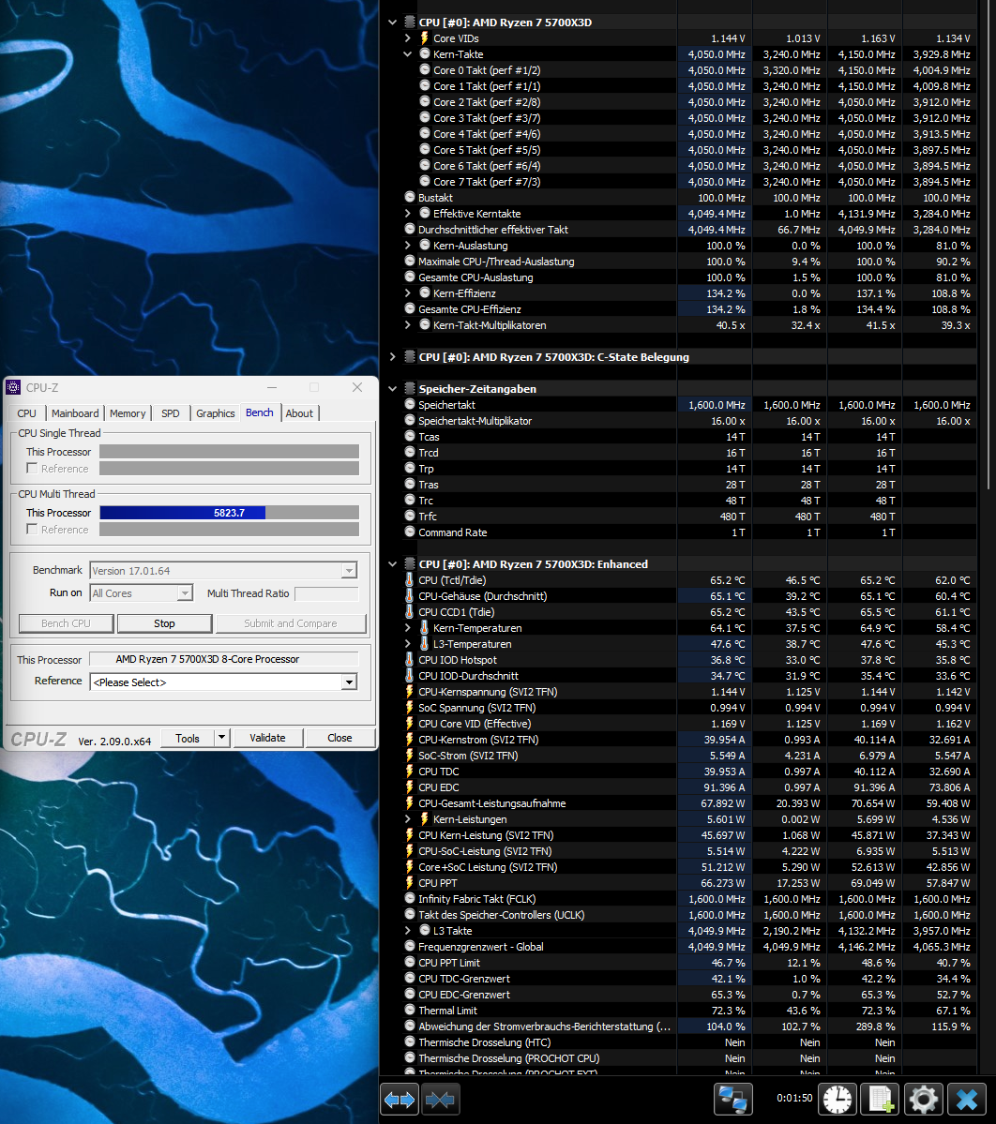Open the Reference <Please Select> dropdown

[349, 682]
